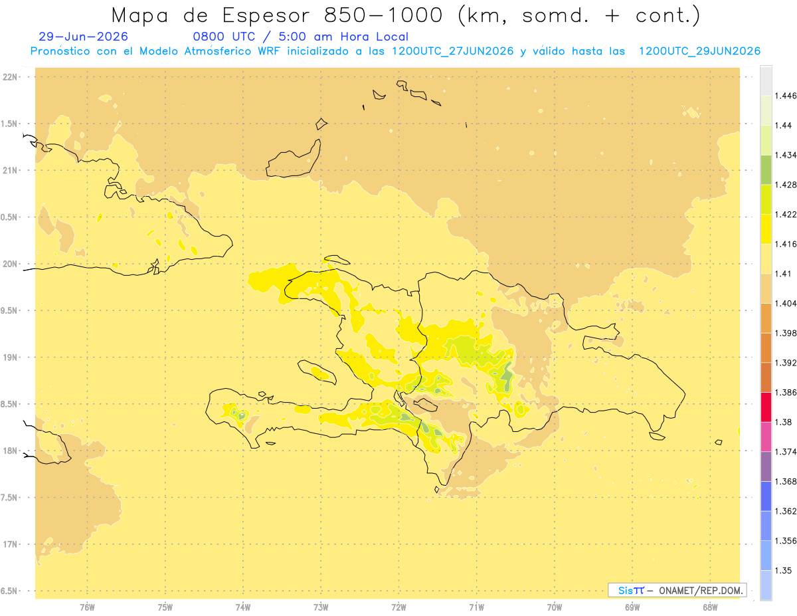Click the tan 1.404–1.41 legend swatch

[x=766, y=288]
